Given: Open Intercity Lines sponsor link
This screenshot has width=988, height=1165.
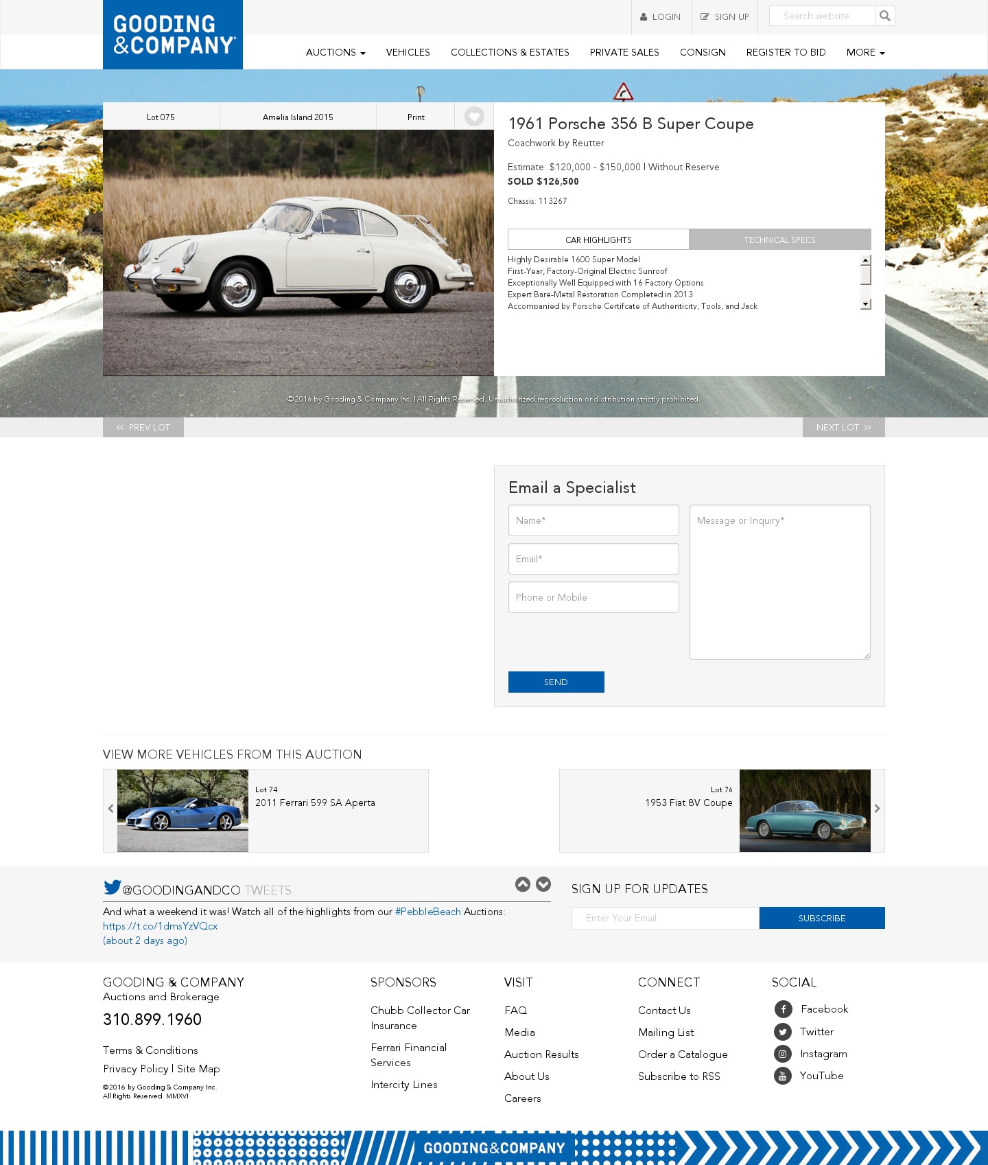Looking at the screenshot, I should point(404,1085).
